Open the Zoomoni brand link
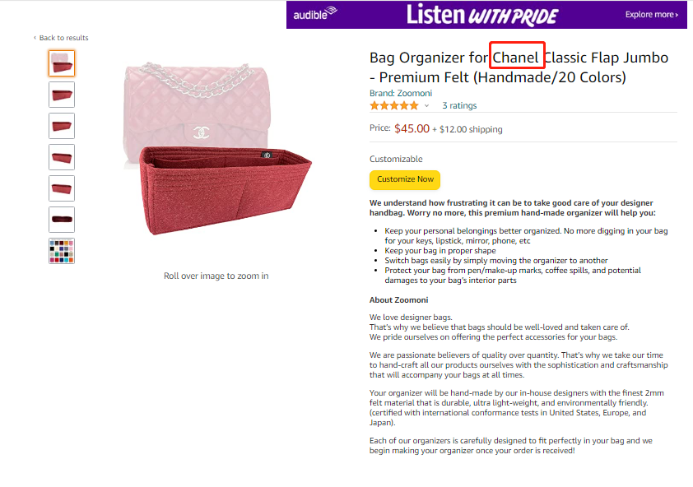The height and width of the screenshot is (487, 693). click(x=401, y=93)
